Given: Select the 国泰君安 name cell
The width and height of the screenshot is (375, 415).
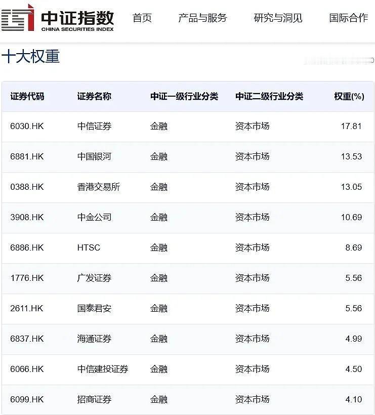Looking at the screenshot, I should click(94, 308).
